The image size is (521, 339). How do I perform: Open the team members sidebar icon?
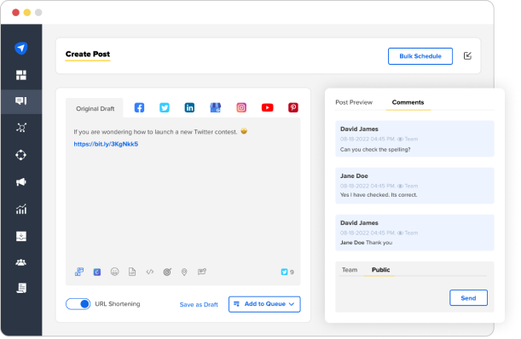[x=21, y=262]
